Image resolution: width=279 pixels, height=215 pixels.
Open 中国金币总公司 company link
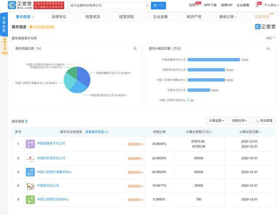point(48,185)
